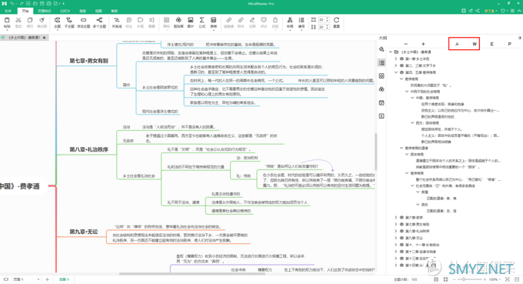Open the format brush sidebar panel icon
Screen dimensions: 523x284
coord(382,49)
